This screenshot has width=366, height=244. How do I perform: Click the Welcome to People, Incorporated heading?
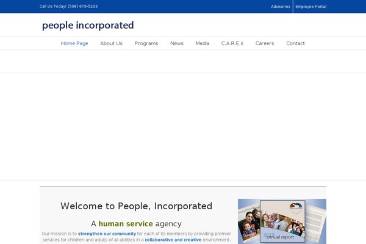pos(136,206)
